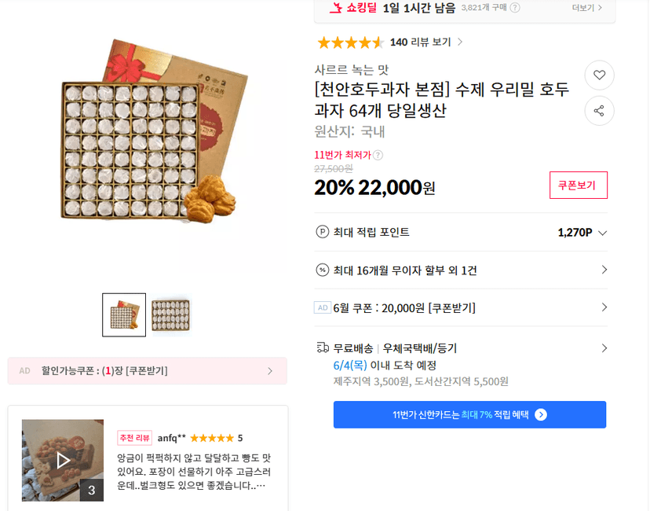Open the 6월 쿠폰 20,000원 row
This screenshot has width=650, height=511.
pos(461,307)
